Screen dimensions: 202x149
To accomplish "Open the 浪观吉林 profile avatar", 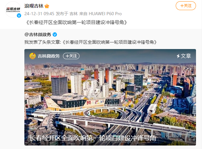I will tap(13, 10).
